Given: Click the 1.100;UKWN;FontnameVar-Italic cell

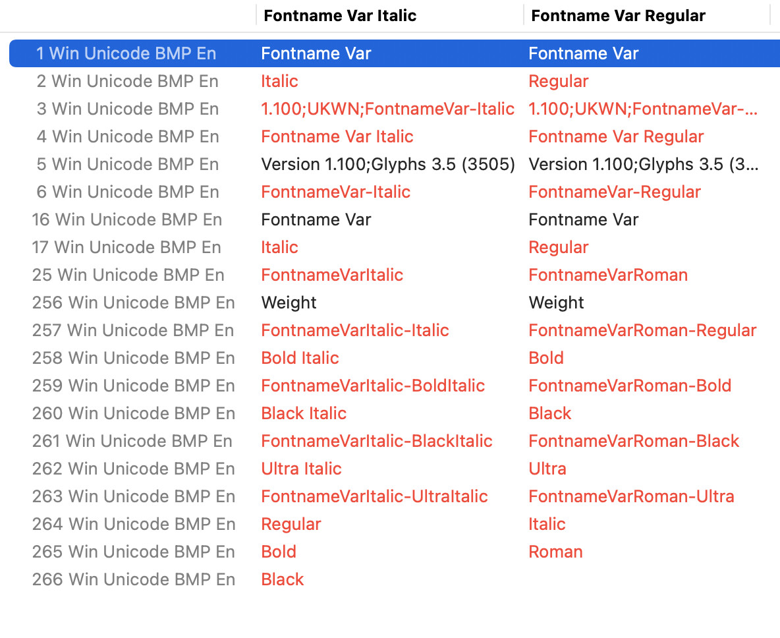Looking at the screenshot, I should 387,109.
